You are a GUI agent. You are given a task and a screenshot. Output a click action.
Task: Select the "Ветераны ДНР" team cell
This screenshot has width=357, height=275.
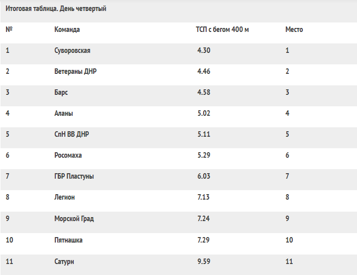(75, 71)
